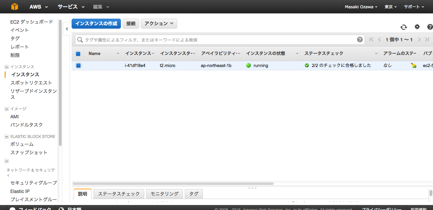The image size is (433, 210).
Task: Click the ap-northeast-1b zone cell
Action: (x=216, y=66)
